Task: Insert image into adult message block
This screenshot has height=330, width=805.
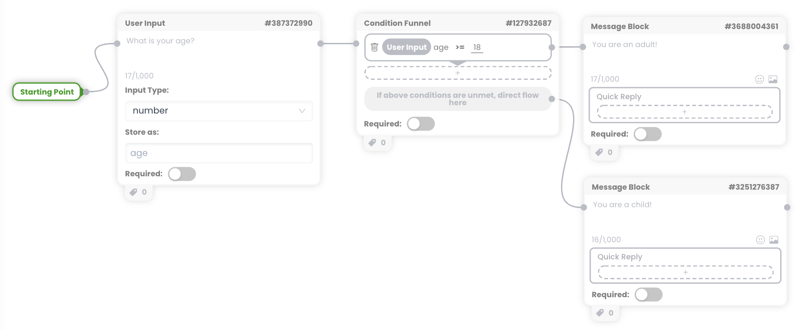Action: tap(773, 79)
